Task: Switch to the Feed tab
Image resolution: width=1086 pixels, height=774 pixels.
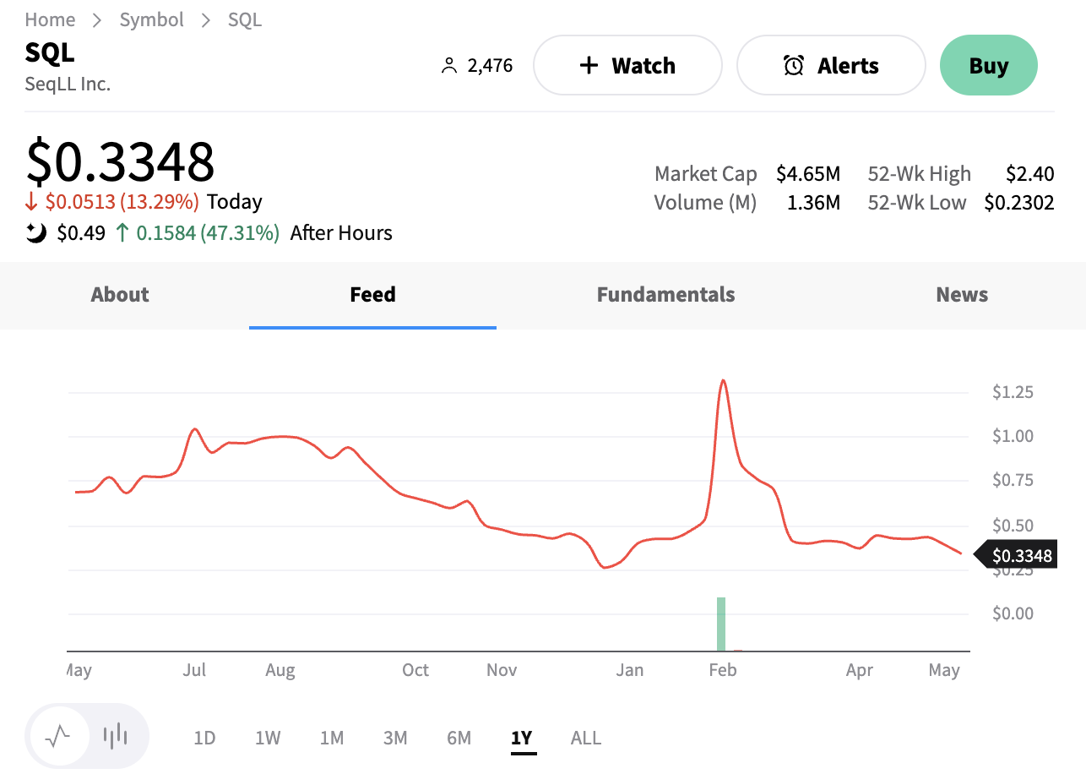Action: point(372,295)
